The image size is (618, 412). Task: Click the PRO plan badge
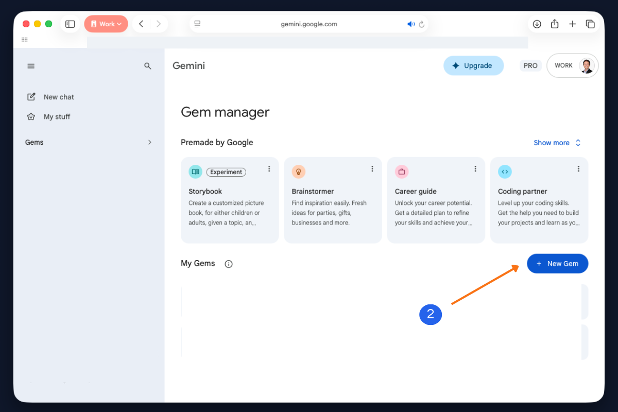(530, 65)
